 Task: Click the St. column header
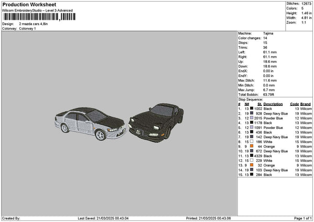(260, 104)
